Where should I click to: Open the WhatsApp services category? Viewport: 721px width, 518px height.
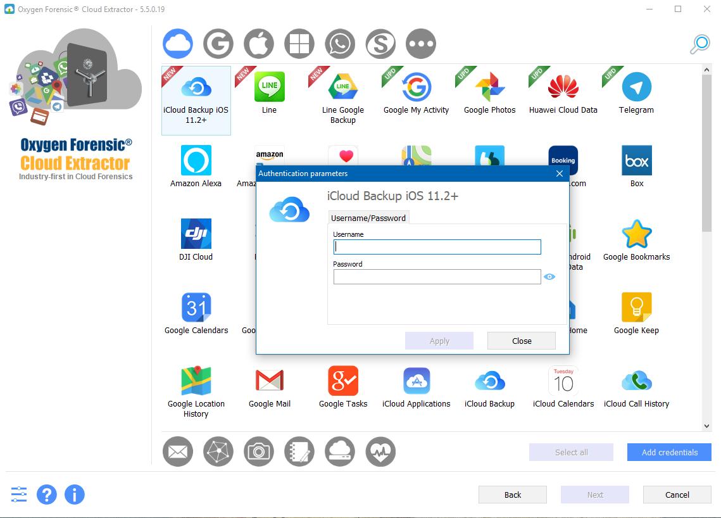[340, 44]
